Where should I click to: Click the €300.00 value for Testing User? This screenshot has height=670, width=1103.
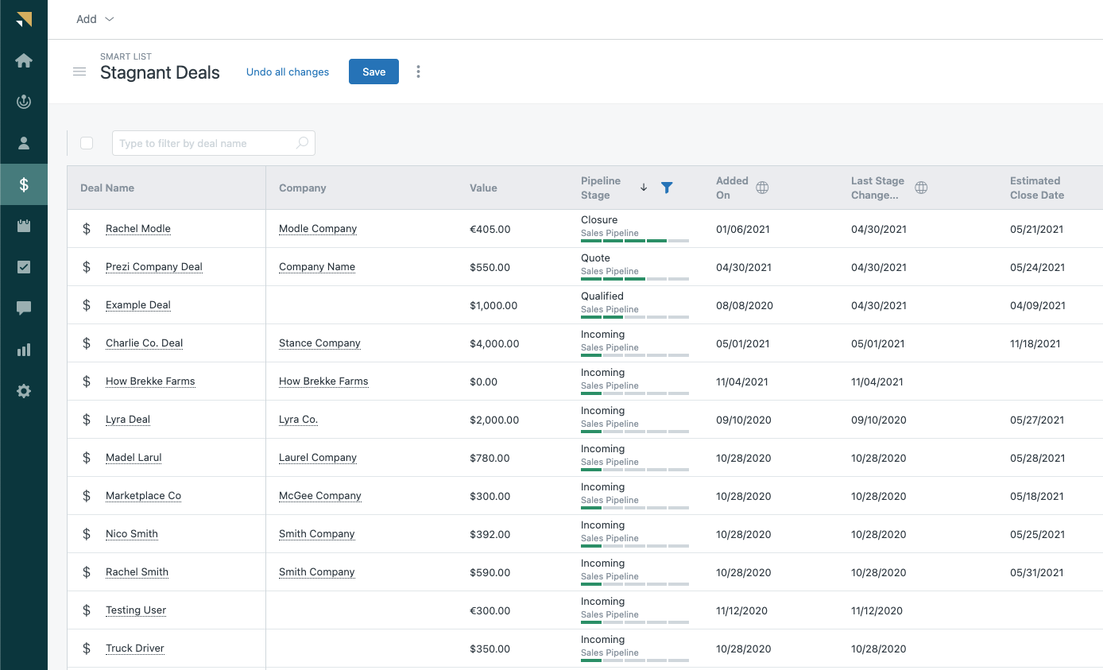click(x=490, y=610)
